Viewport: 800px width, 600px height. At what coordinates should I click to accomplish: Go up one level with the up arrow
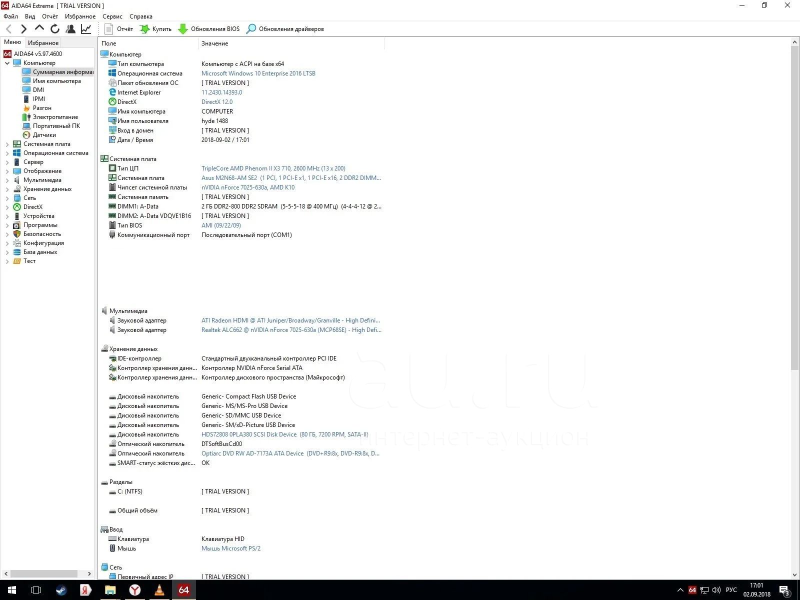click(x=39, y=28)
